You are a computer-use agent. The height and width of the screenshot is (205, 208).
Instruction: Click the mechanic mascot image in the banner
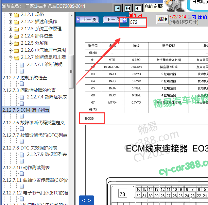[x=175, y=6]
